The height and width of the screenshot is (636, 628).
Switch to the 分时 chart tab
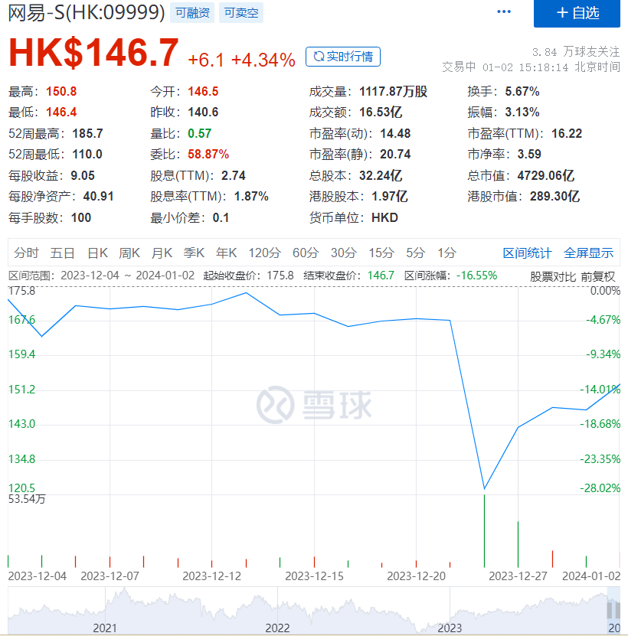(26, 253)
